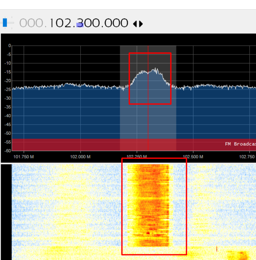The width and height of the screenshot is (256, 260).
Task: Click the faint orange signal at waterfall bottom right
Action: point(239,255)
